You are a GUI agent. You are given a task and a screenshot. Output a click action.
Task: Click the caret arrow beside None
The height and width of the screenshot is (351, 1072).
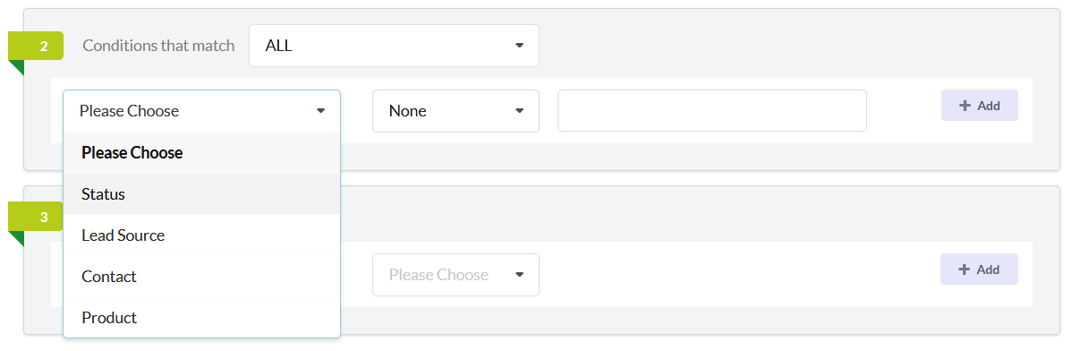click(519, 111)
